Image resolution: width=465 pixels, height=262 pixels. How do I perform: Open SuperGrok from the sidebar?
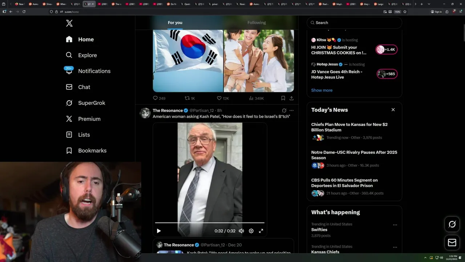[85, 103]
